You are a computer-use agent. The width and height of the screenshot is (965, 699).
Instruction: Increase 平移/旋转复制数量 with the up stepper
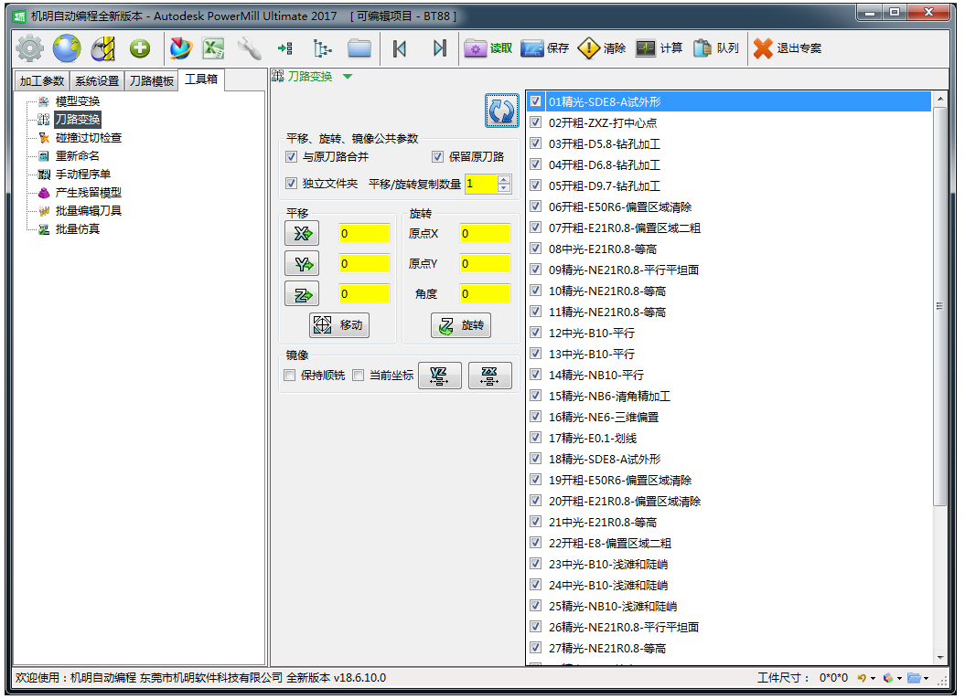tap(504, 179)
